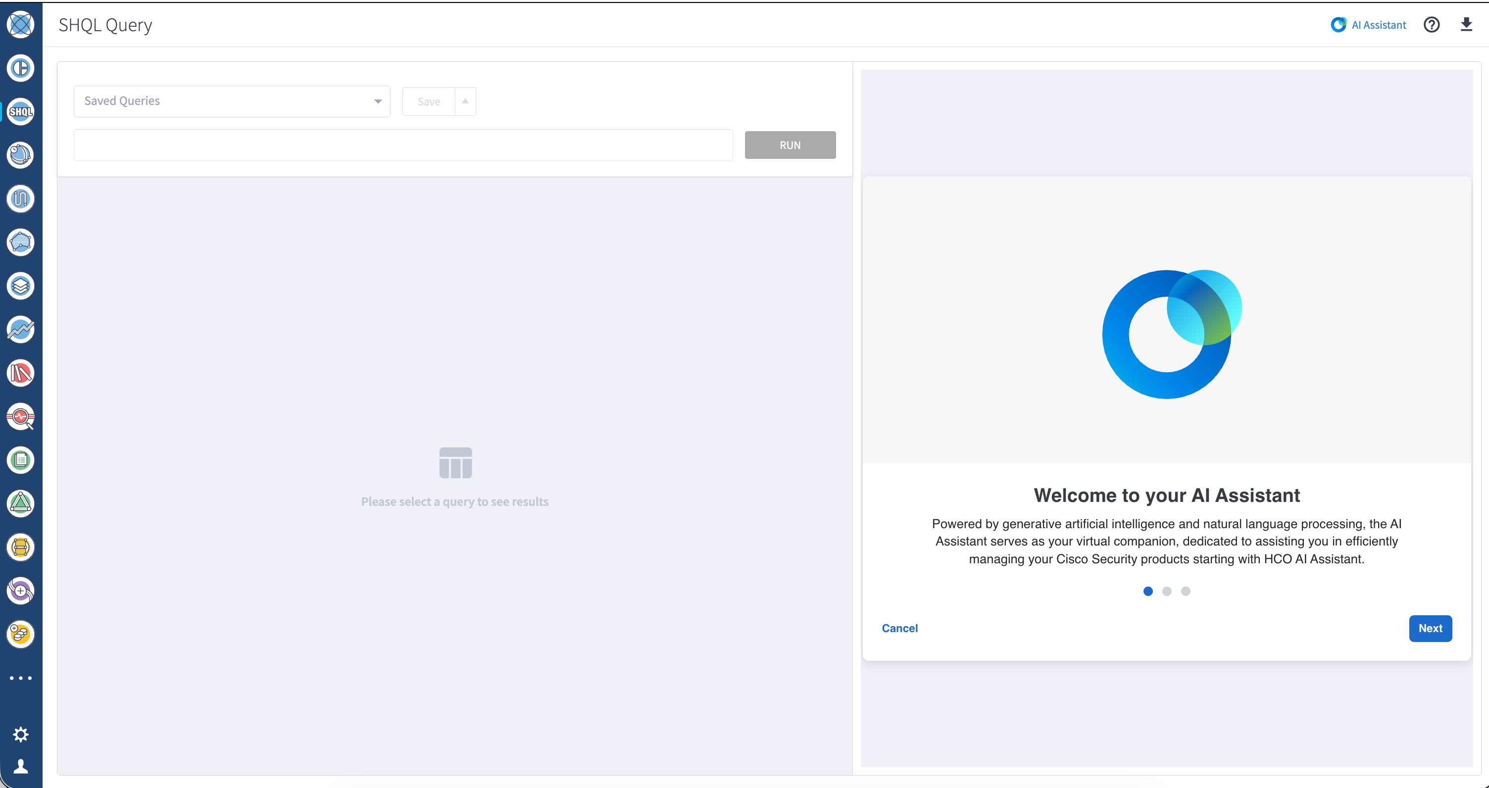Open the atom-logo home icon in sidebar
1489x788 pixels.
[x=21, y=24]
